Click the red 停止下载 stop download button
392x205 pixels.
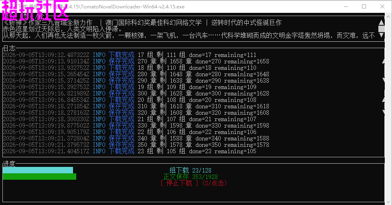[x=193, y=183]
